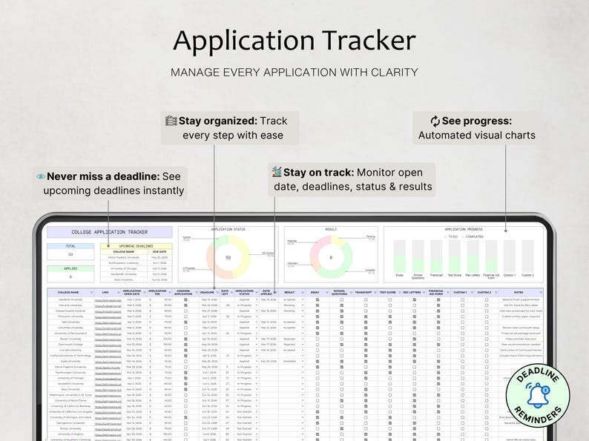
Task: Click the Deadline Reminders bell badge
Action: (538, 395)
